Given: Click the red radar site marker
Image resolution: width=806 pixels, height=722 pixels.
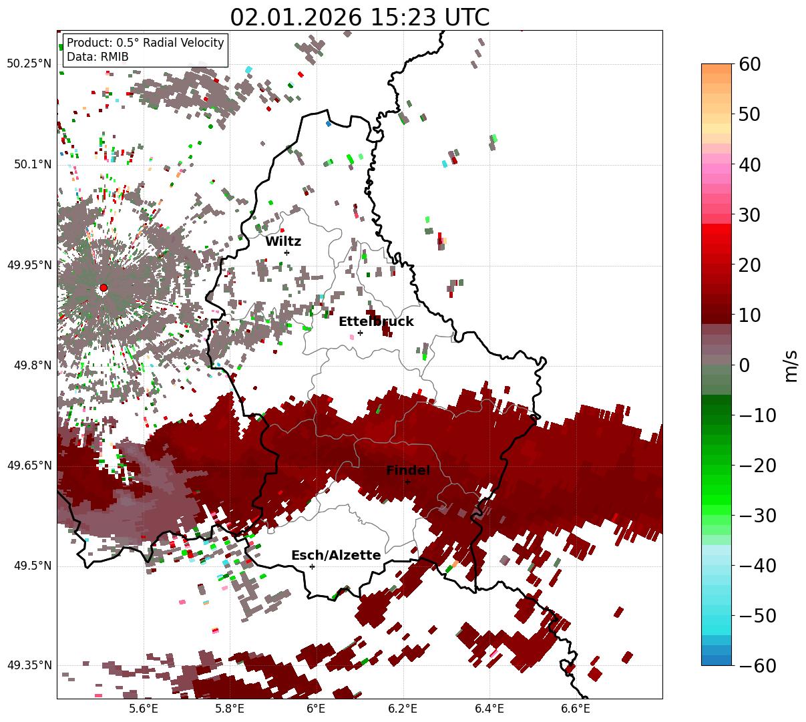Looking at the screenshot, I should (x=103, y=288).
